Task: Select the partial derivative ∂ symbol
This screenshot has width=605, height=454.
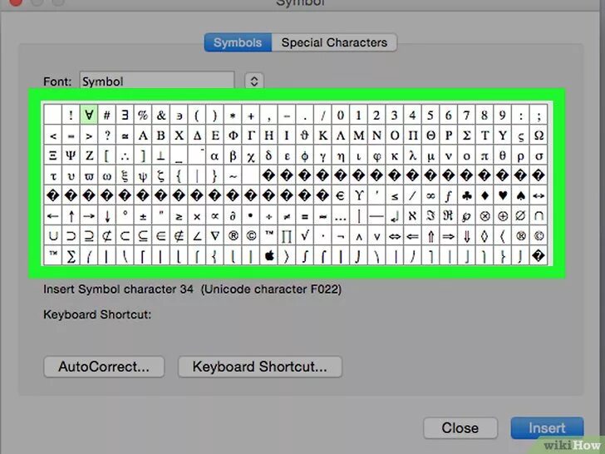Action: click(233, 215)
